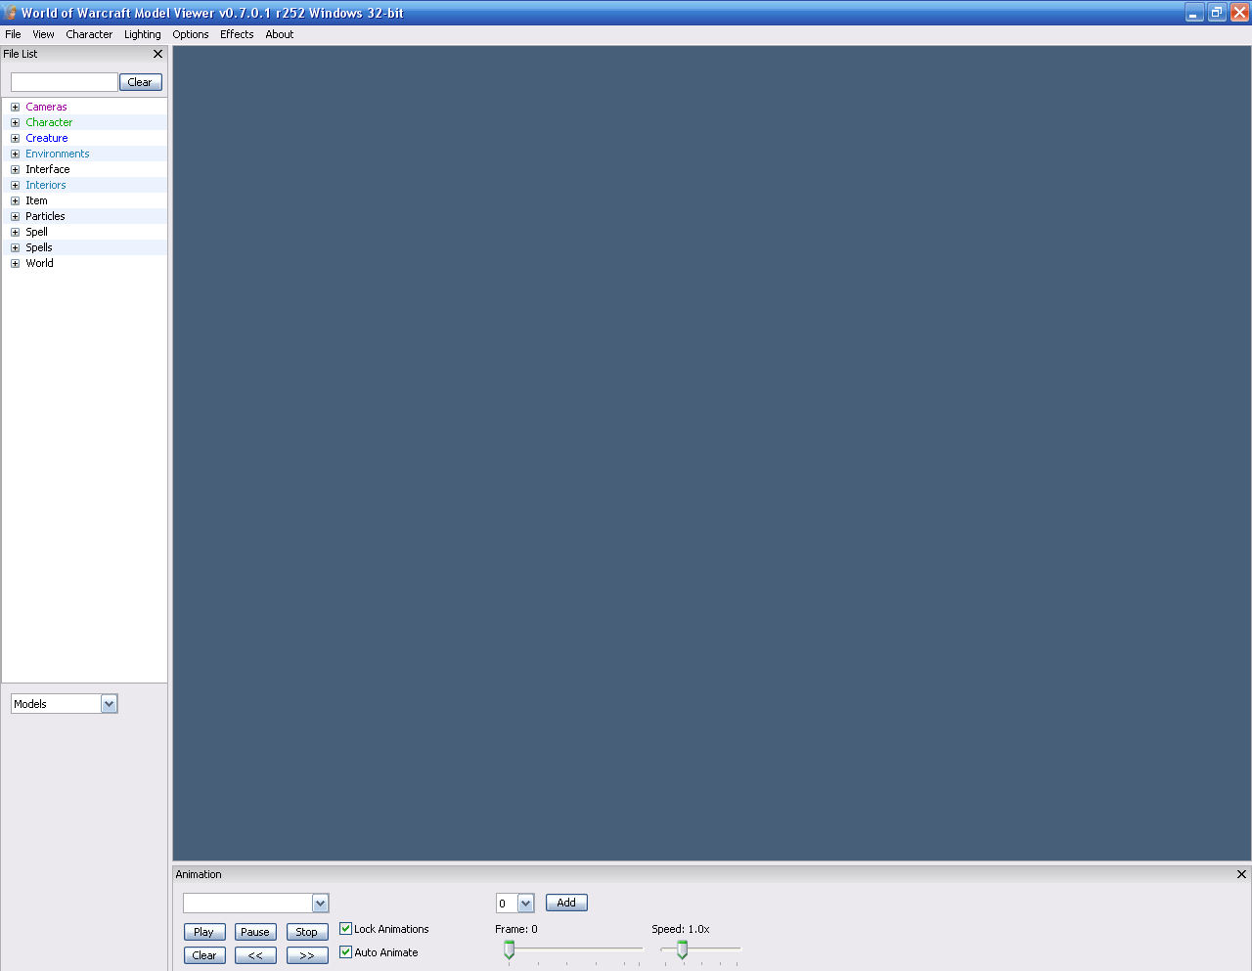This screenshot has height=971, width=1252.
Task: Close the File List panel
Action: (157, 54)
